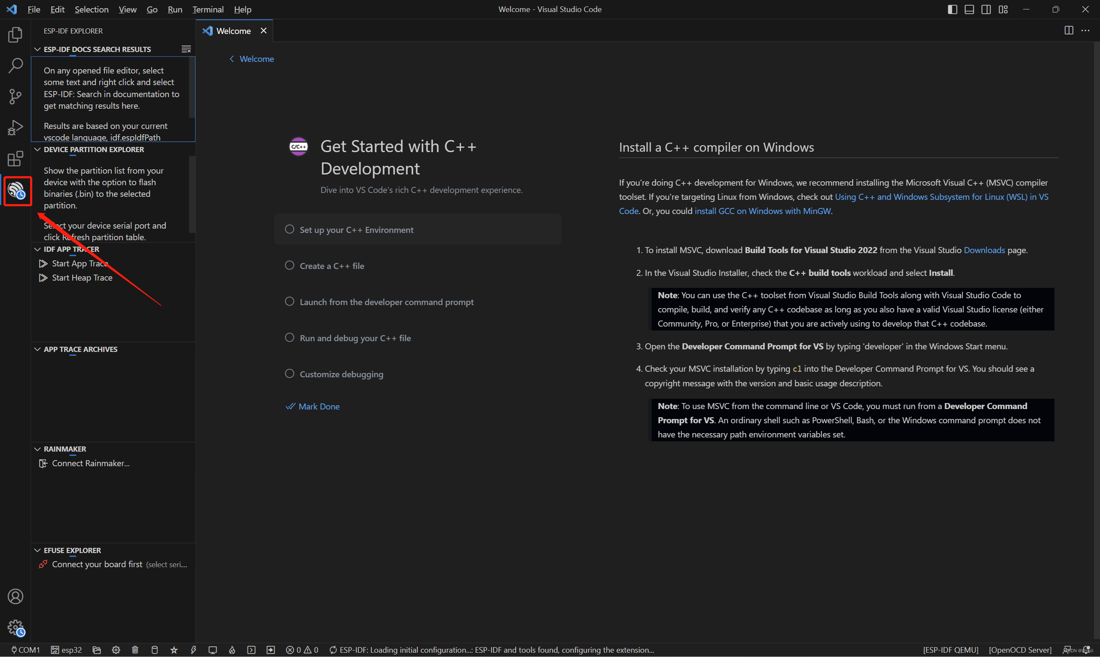Open the Go menu
1100x657 pixels.
[x=152, y=9]
